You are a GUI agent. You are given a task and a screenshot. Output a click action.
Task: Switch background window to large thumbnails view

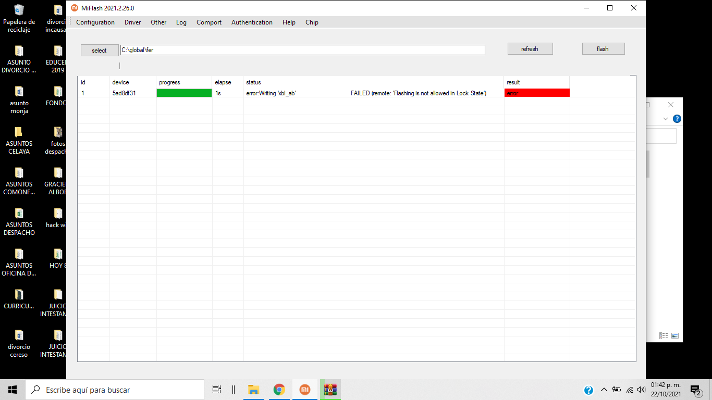[675, 336]
